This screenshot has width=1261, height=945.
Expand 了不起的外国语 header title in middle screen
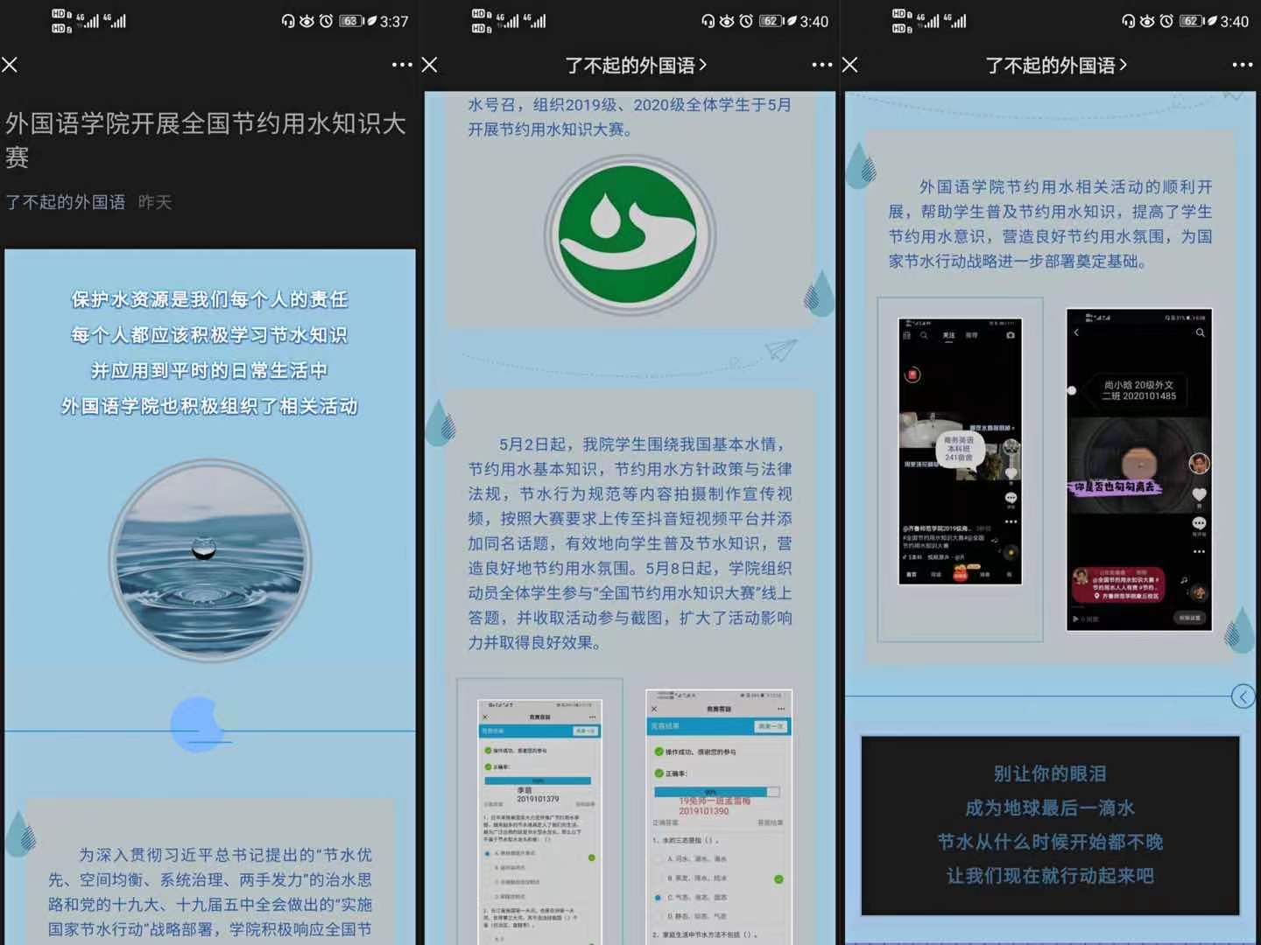coord(636,66)
